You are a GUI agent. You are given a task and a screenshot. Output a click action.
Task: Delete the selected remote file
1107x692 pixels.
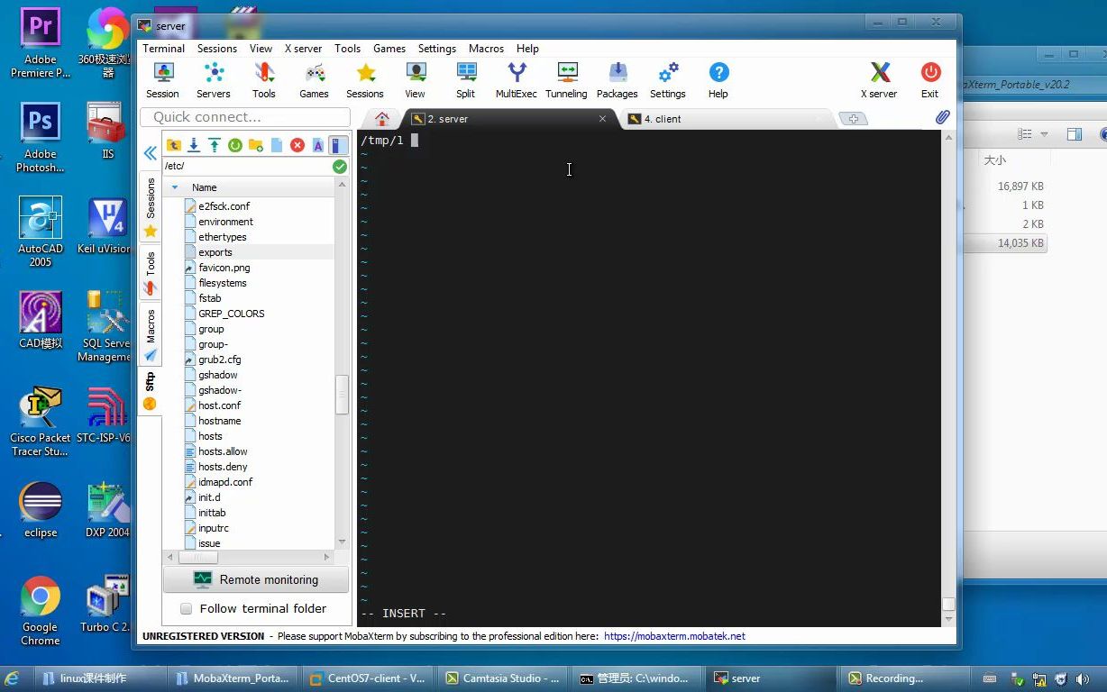pos(297,145)
